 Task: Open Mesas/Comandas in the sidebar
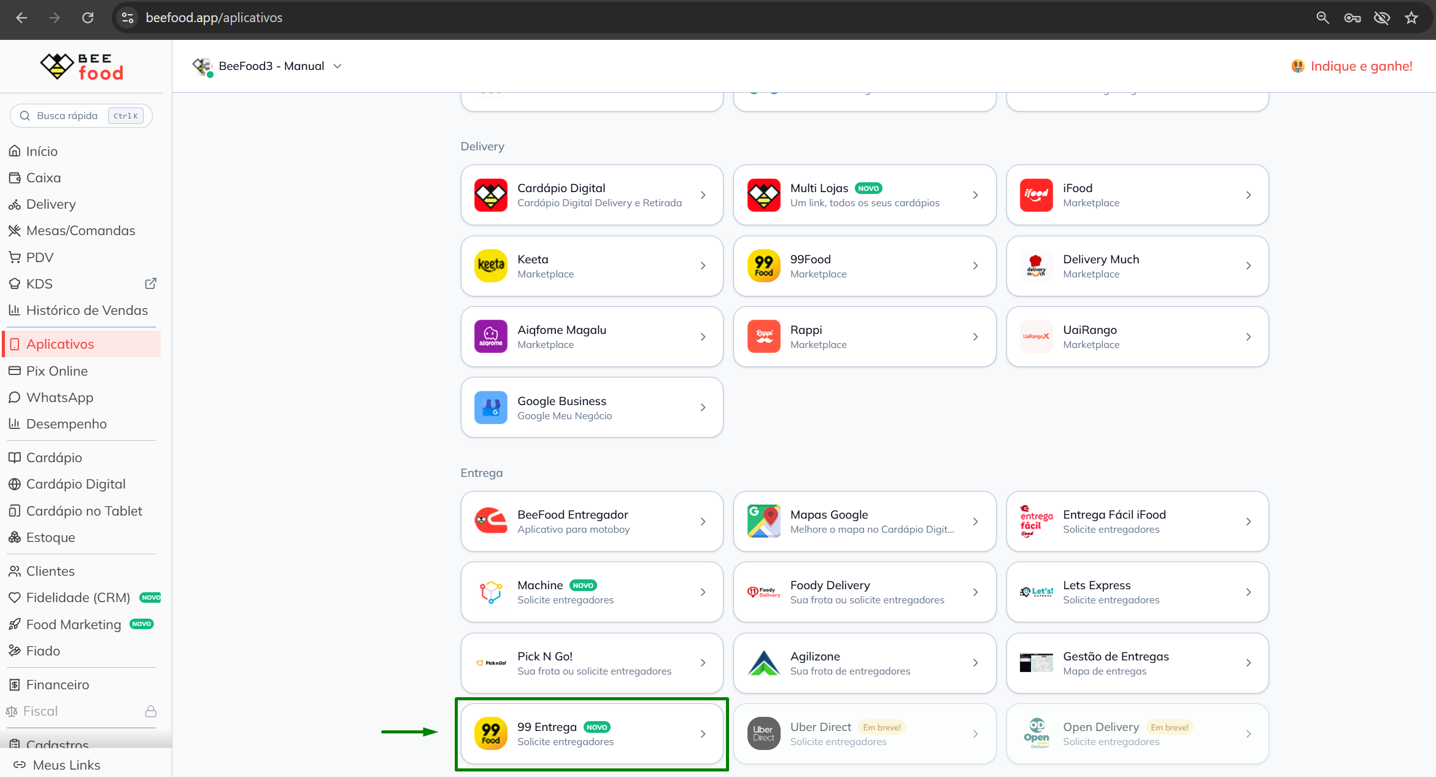coord(82,231)
